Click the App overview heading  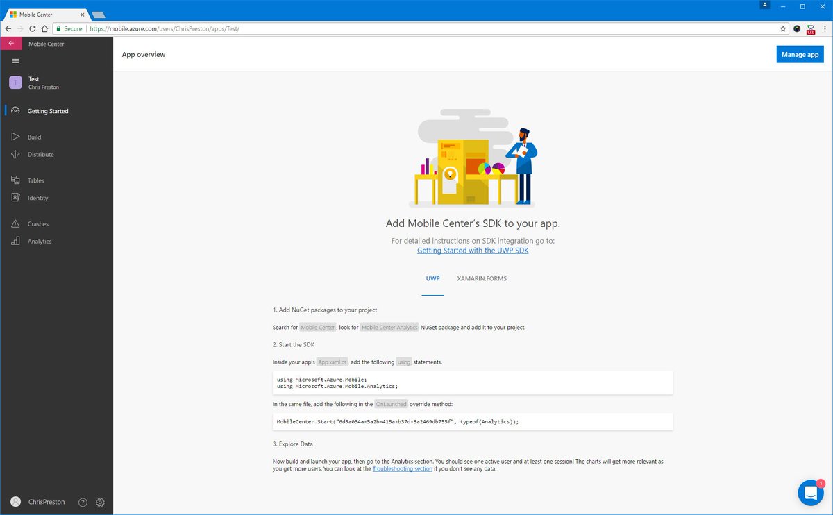[144, 54]
